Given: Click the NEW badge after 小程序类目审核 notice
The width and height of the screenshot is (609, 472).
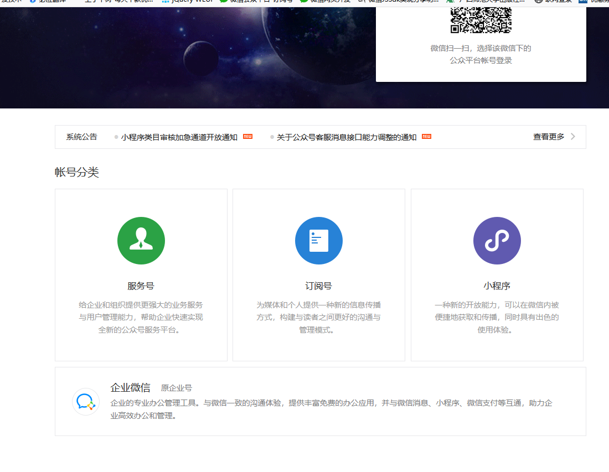Looking at the screenshot, I should 248,137.
